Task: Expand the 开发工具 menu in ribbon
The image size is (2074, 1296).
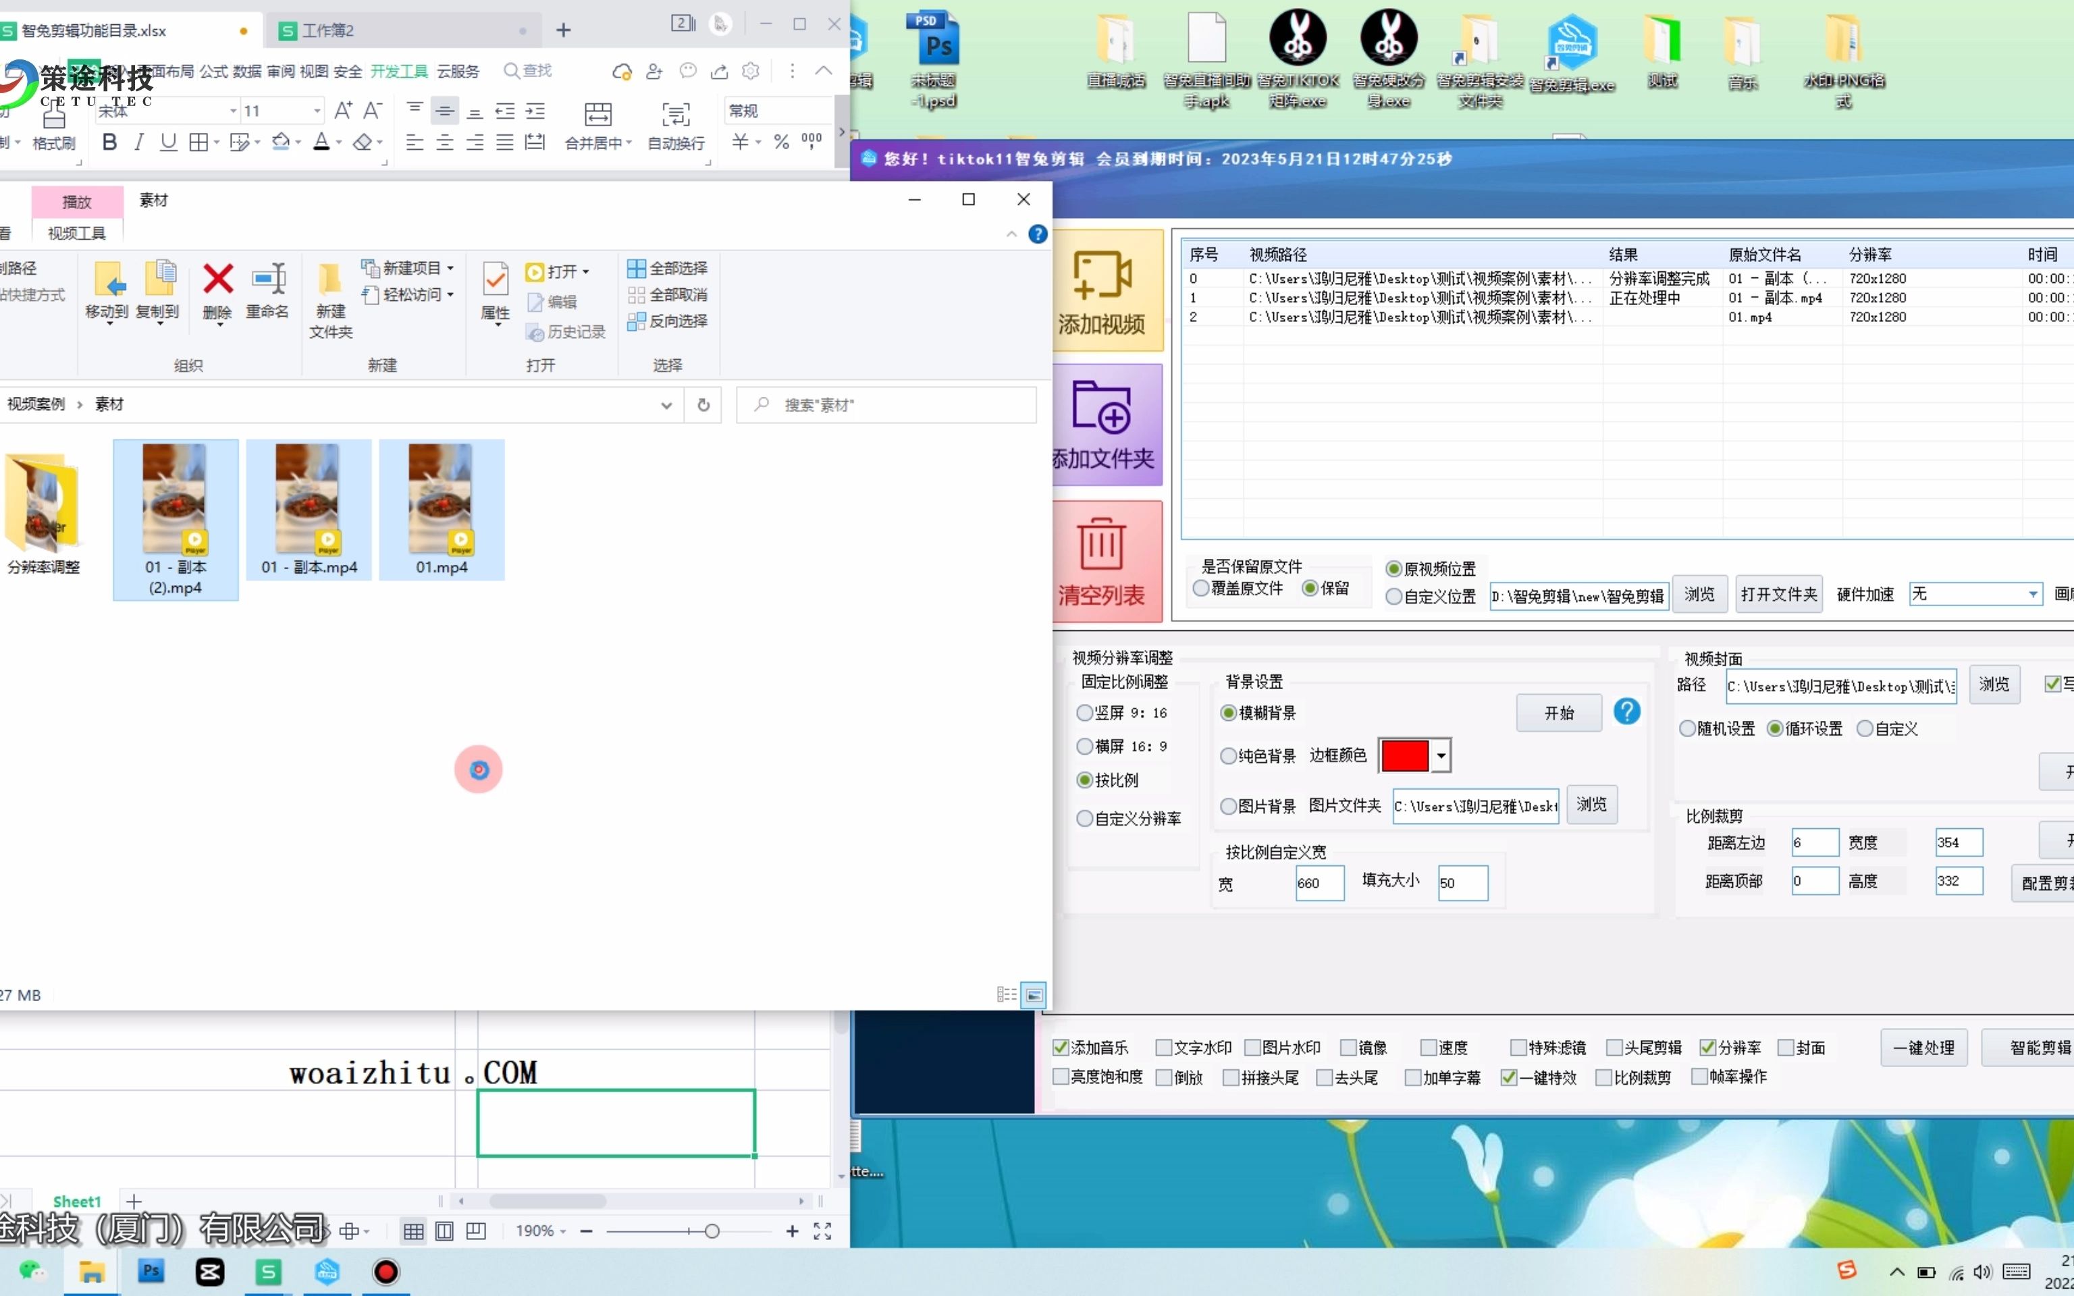Action: click(x=397, y=70)
